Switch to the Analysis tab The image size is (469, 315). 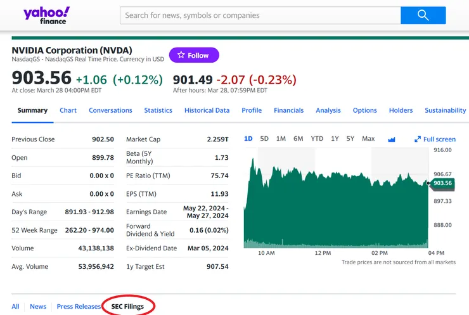(328, 110)
